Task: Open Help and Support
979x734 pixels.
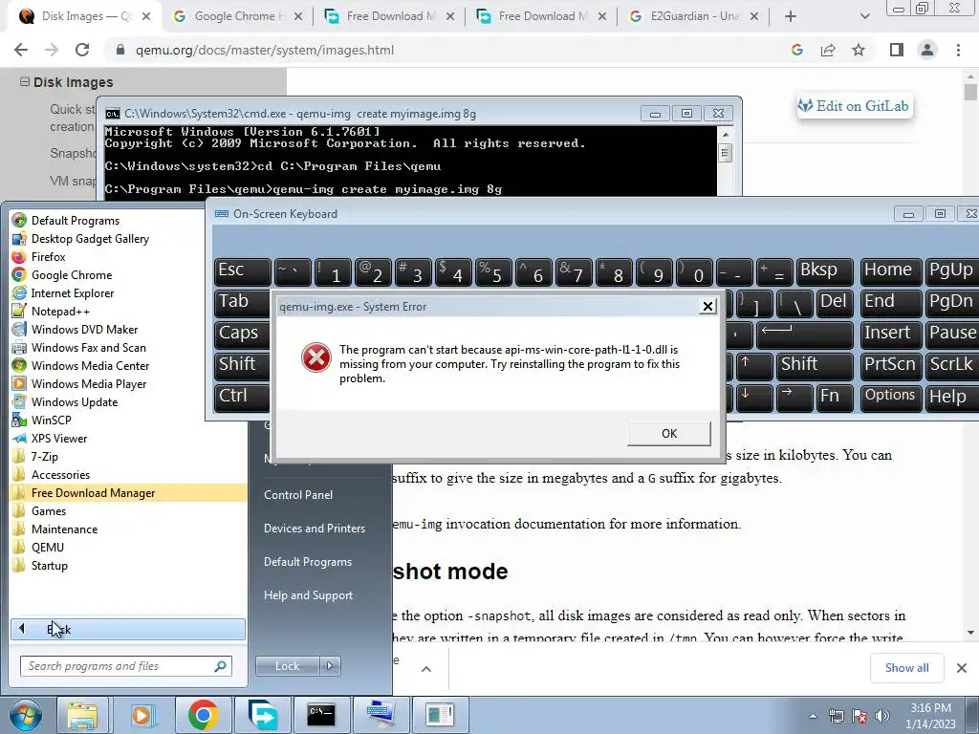Action: click(308, 595)
